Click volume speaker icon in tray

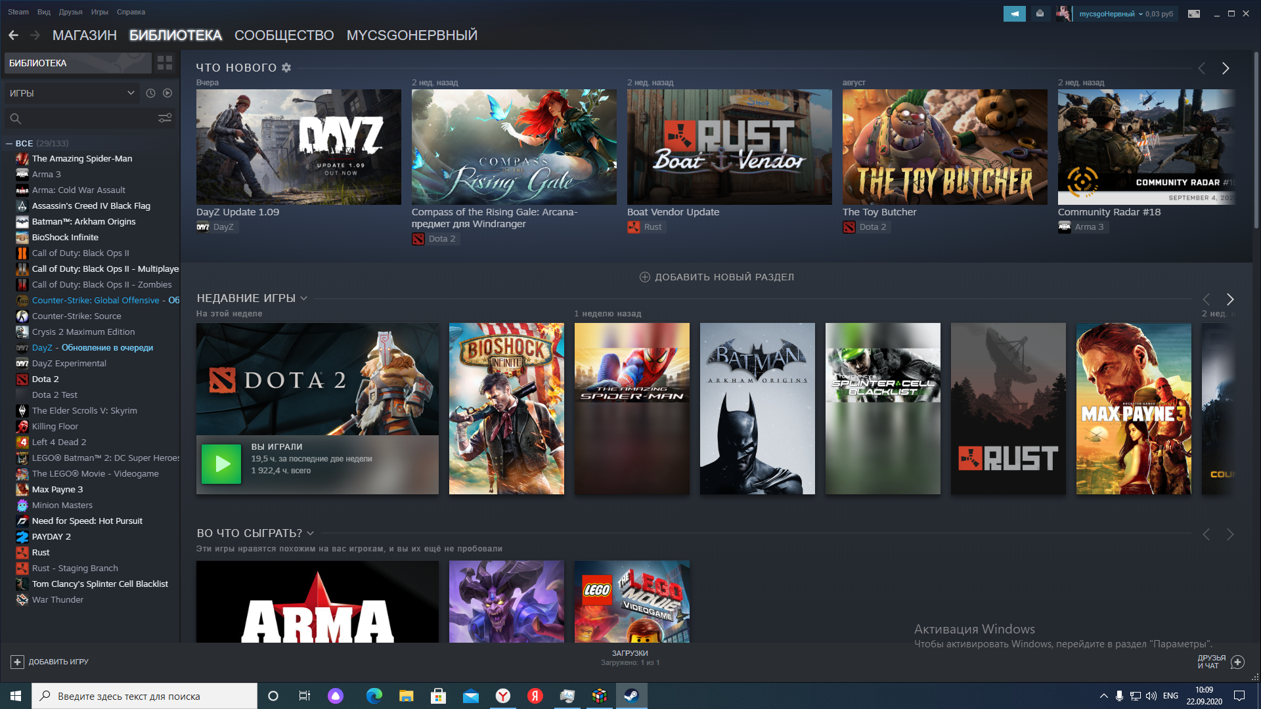pos(1151,696)
